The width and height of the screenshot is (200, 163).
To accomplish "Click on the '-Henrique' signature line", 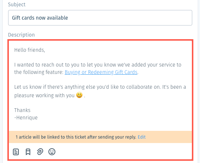I will (x=26, y=118).
